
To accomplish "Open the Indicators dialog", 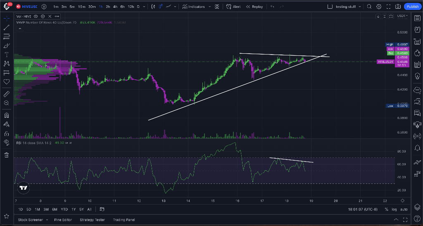I will click(x=193, y=7).
